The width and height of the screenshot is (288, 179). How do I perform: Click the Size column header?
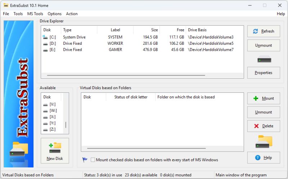[x=154, y=30]
